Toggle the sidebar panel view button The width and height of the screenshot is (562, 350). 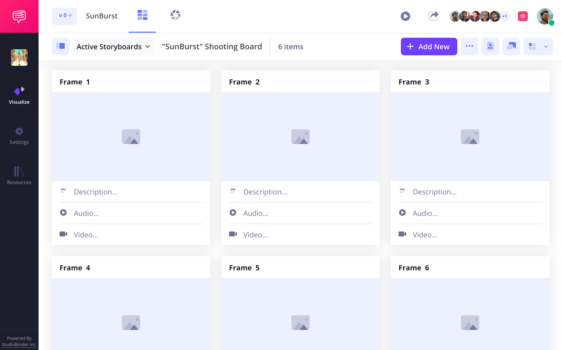click(61, 47)
